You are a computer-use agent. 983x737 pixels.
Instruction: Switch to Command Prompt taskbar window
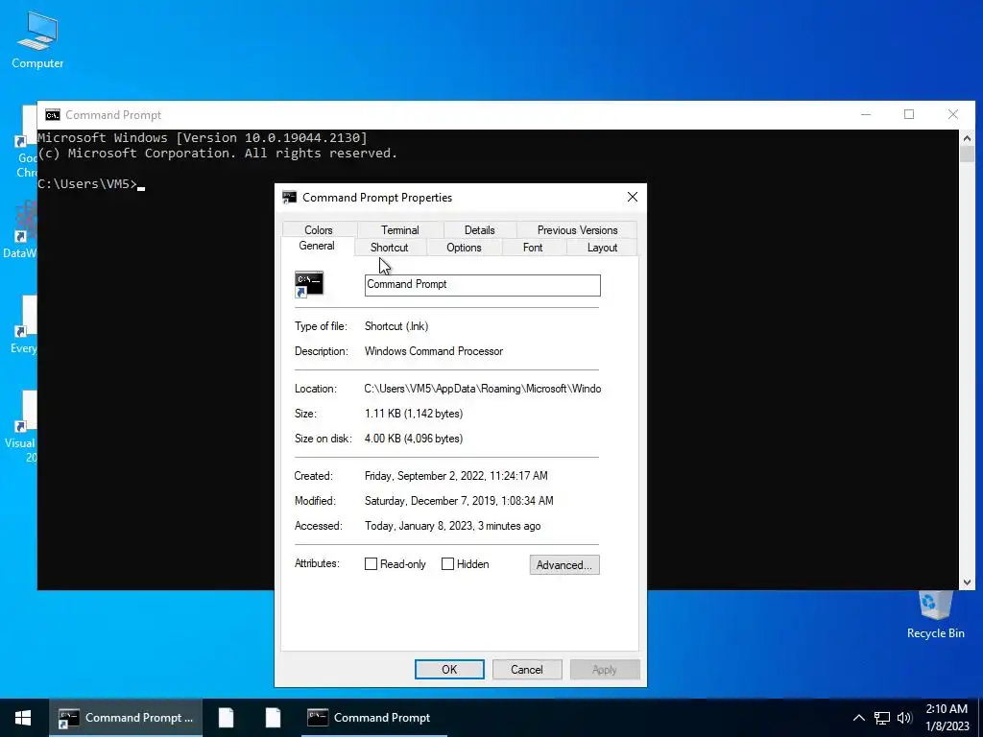[x=374, y=718]
